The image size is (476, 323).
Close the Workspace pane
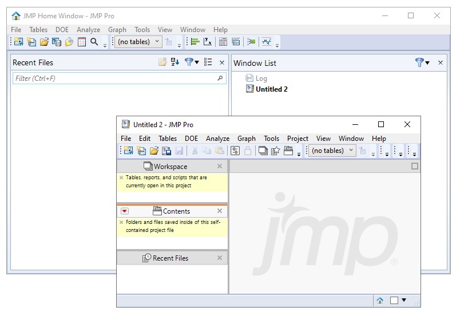(x=220, y=166)
